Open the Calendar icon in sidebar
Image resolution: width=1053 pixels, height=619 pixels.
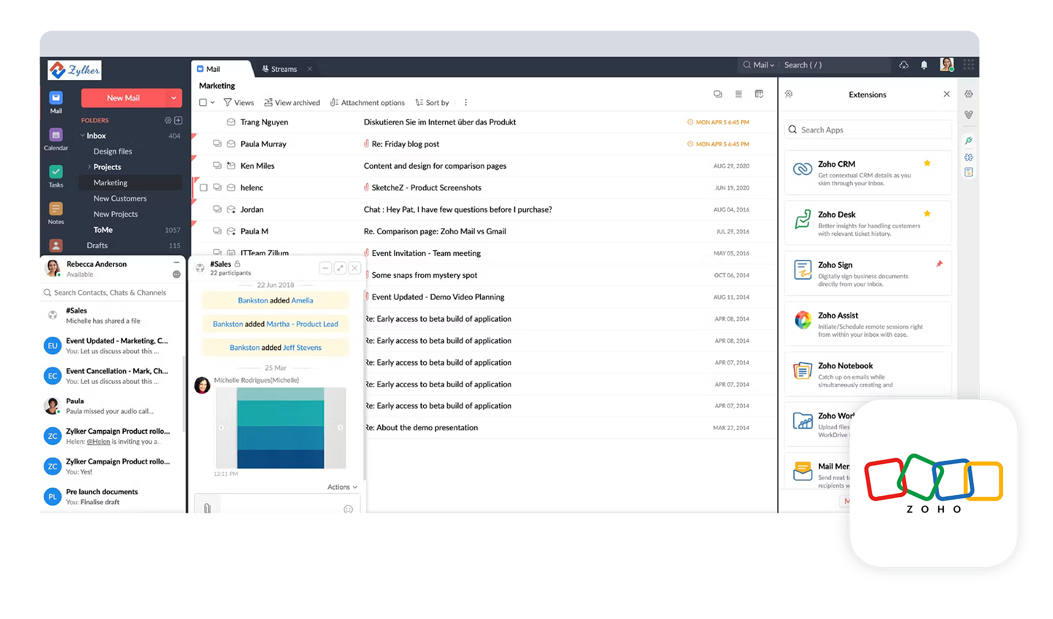click(56, 135)
